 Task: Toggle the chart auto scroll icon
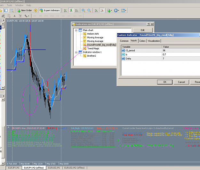click(x=96, y=11)
